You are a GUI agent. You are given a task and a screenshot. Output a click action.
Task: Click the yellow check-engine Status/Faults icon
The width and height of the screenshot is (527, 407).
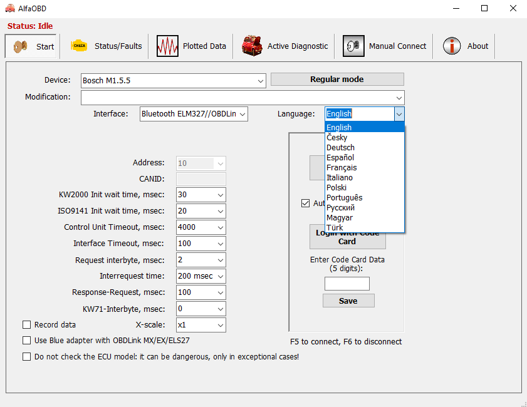point(79,46)
